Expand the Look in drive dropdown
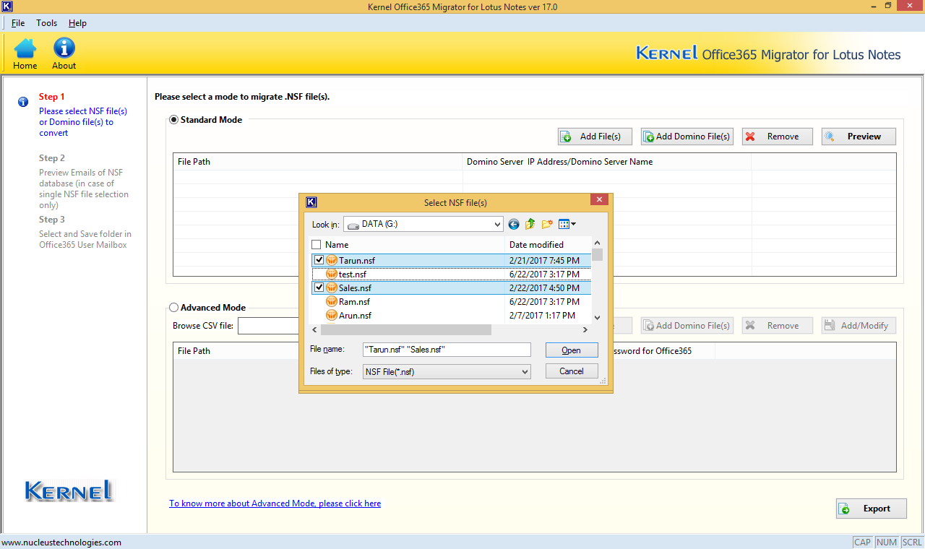The width and height of the screenshot is (925, 549). point(497,225)
